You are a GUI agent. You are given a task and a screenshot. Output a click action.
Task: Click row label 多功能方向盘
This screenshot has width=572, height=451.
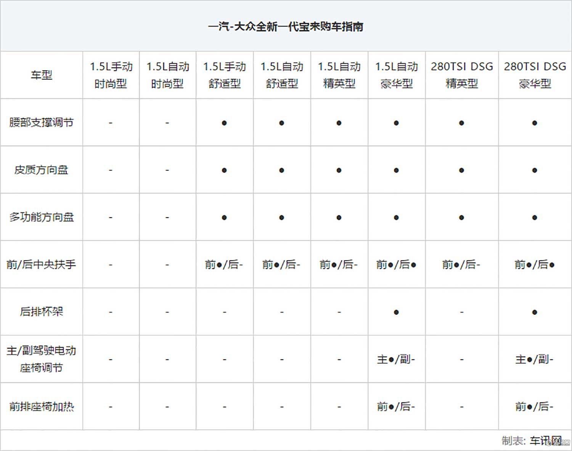click(41, 217)
